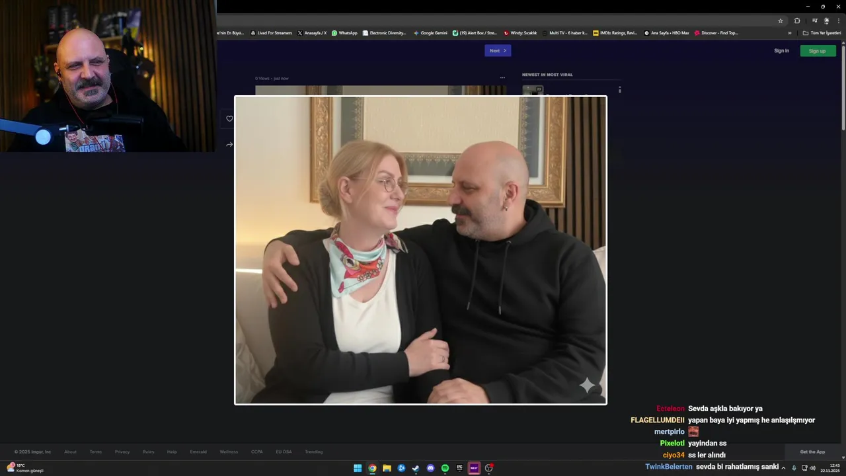The height and width of the screenshot is (476, 846).
Task: Click the EU DSA footer link
Action: click(284, 452)
